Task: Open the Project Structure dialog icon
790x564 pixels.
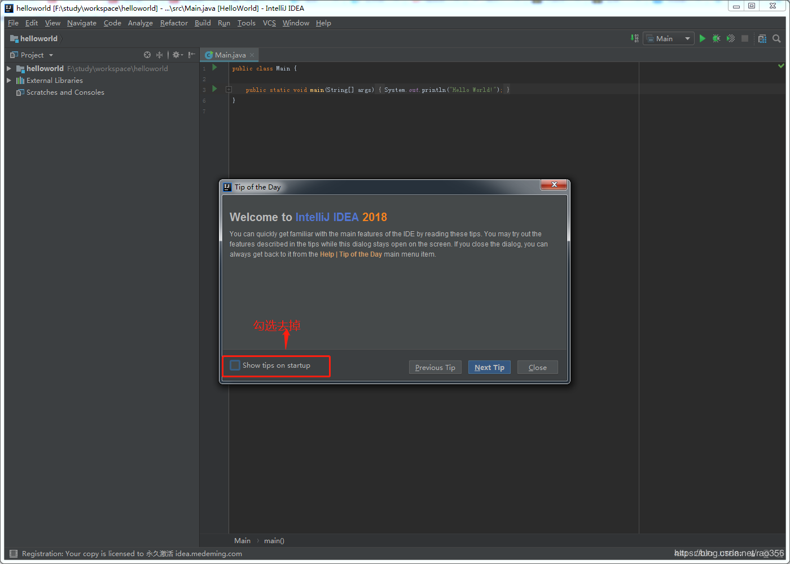Action: (762, 38)
